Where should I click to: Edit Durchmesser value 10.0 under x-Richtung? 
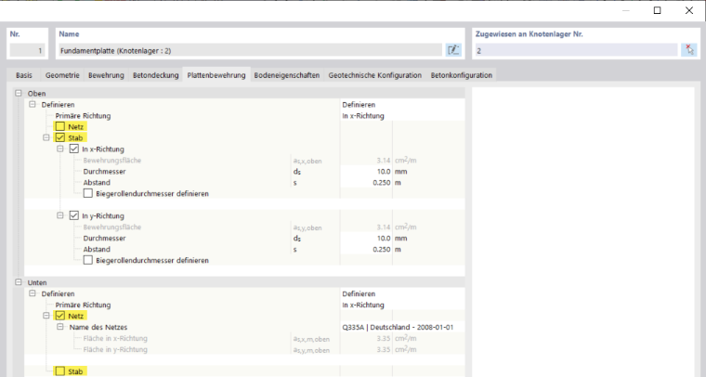366,172
